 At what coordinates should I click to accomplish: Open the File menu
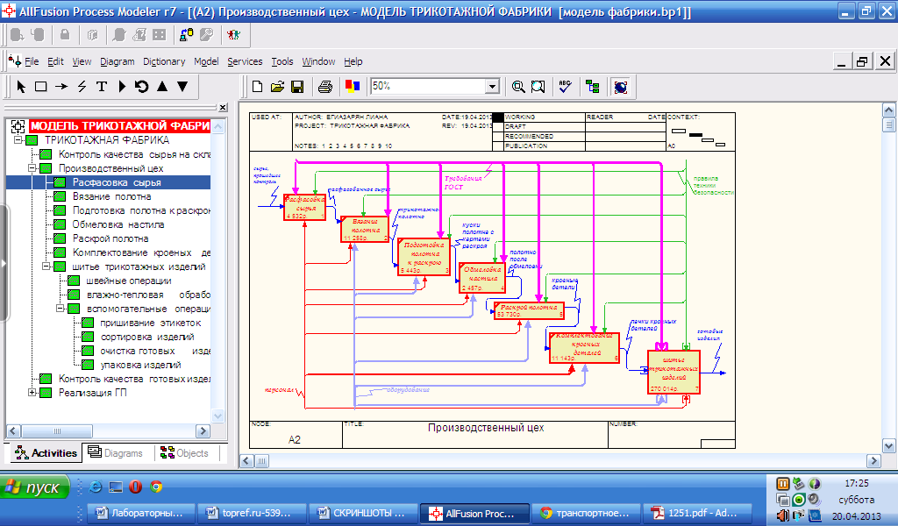point(32,62)
